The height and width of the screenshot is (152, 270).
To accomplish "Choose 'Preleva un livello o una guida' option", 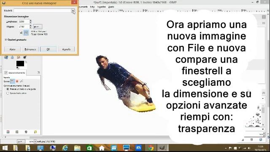I will point(21,89).
